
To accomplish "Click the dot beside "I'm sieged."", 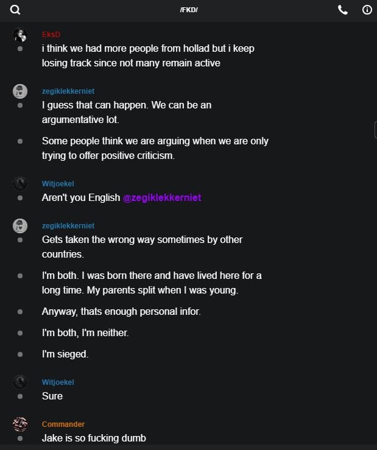I will (20, 354).
